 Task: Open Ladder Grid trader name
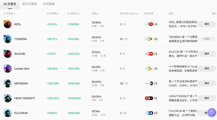pos(22,68)
